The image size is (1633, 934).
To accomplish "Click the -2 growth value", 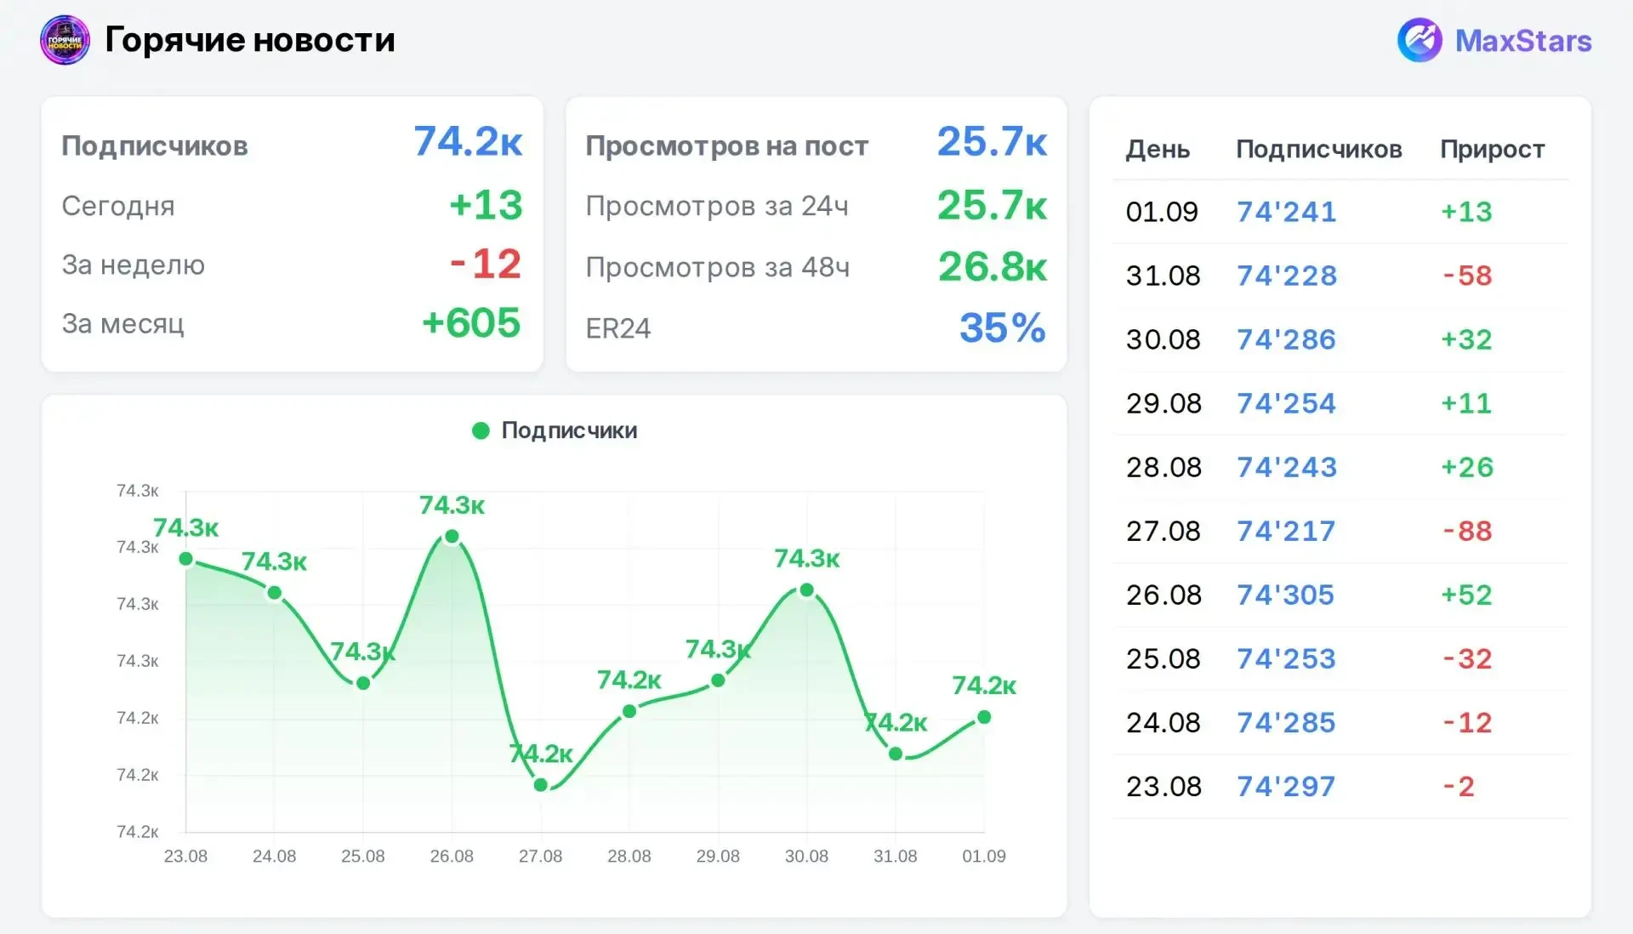I will pyautogui.click(x=1458, y=786).
